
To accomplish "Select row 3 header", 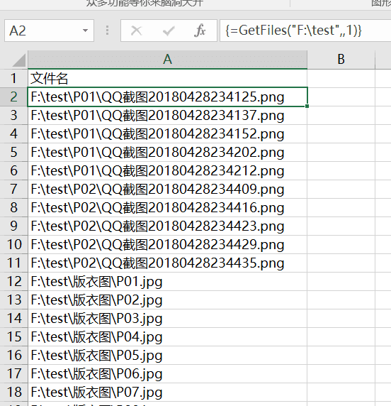I will 14,115.
